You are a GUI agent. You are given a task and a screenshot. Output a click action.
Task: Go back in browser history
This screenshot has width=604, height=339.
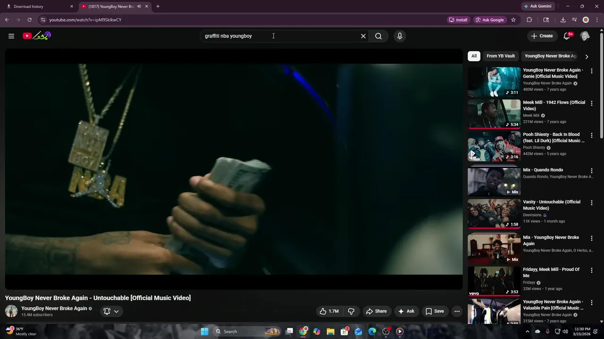[x=7, y=20]
